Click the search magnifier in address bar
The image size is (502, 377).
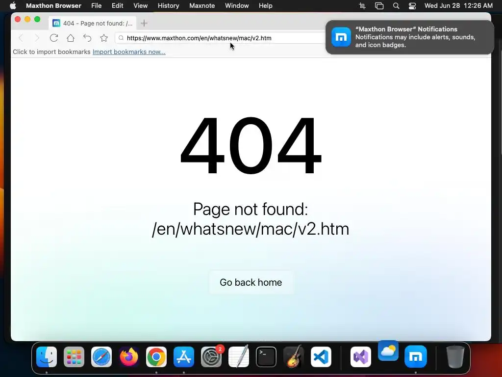[x=121, y=38]
